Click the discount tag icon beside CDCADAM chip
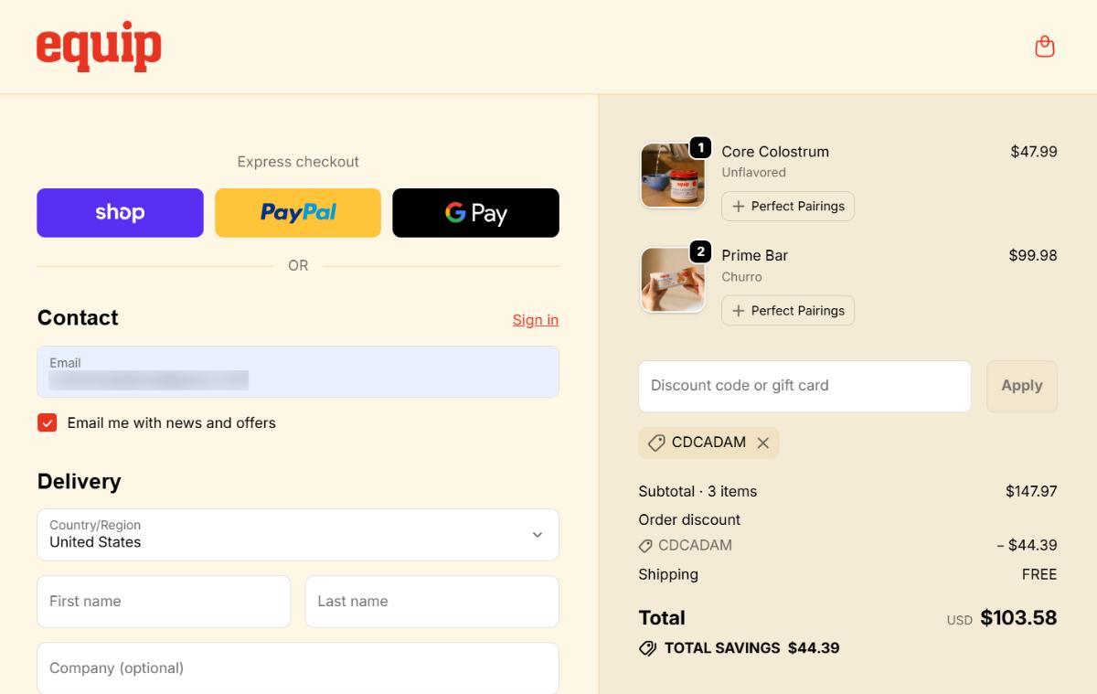The width and height of the screenshot is (1097, 694). coord(656,443)
